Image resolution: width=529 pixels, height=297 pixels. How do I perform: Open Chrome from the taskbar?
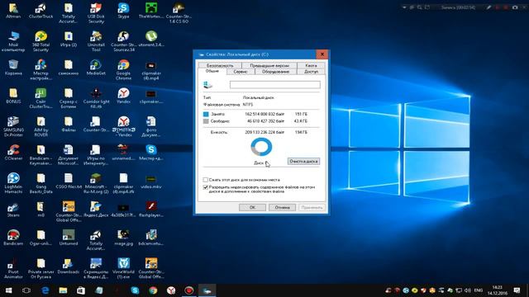coord(153,290)
